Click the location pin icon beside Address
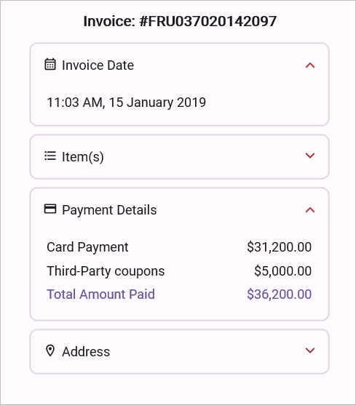The height and width of the screenshot is (405, 356). point(50,350)
